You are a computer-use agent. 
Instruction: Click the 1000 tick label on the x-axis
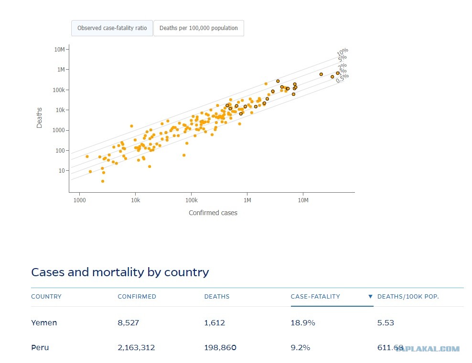point(79,200)
